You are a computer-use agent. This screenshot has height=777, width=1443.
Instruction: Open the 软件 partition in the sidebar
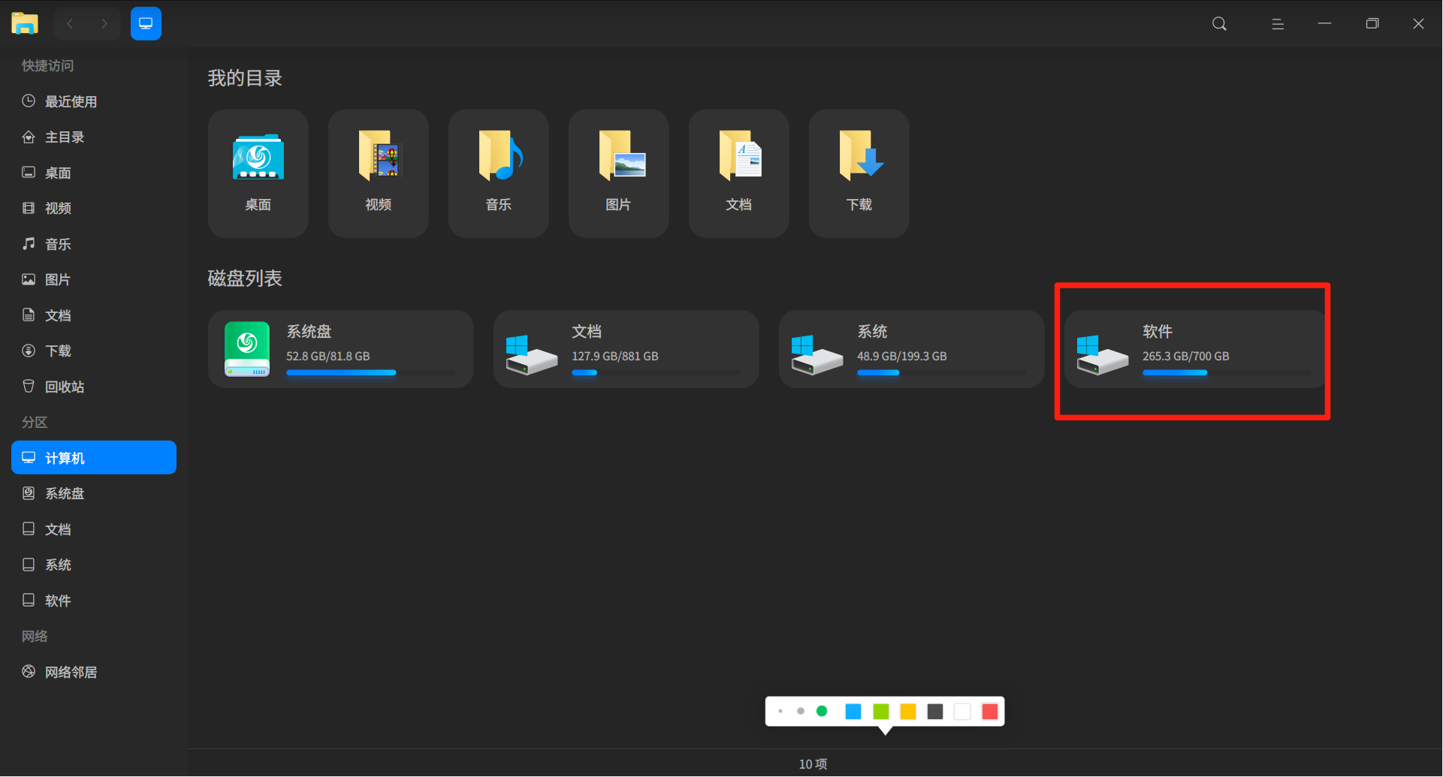(x=94, y=601)
